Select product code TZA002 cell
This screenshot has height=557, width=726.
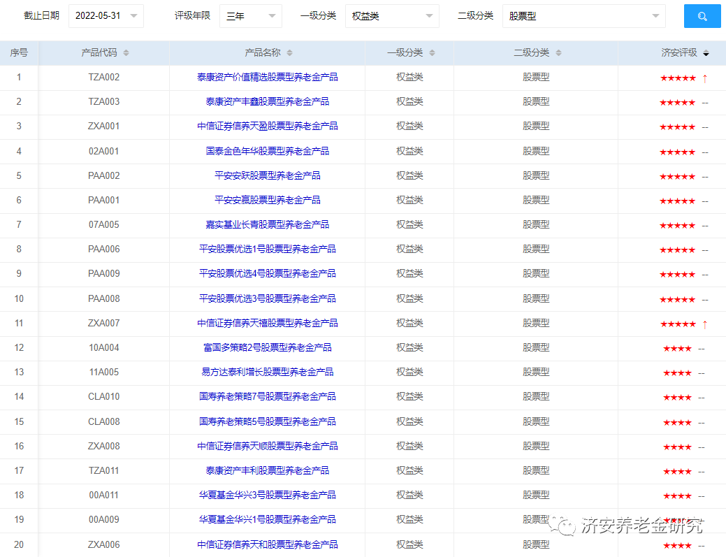(x=103, y=78)
